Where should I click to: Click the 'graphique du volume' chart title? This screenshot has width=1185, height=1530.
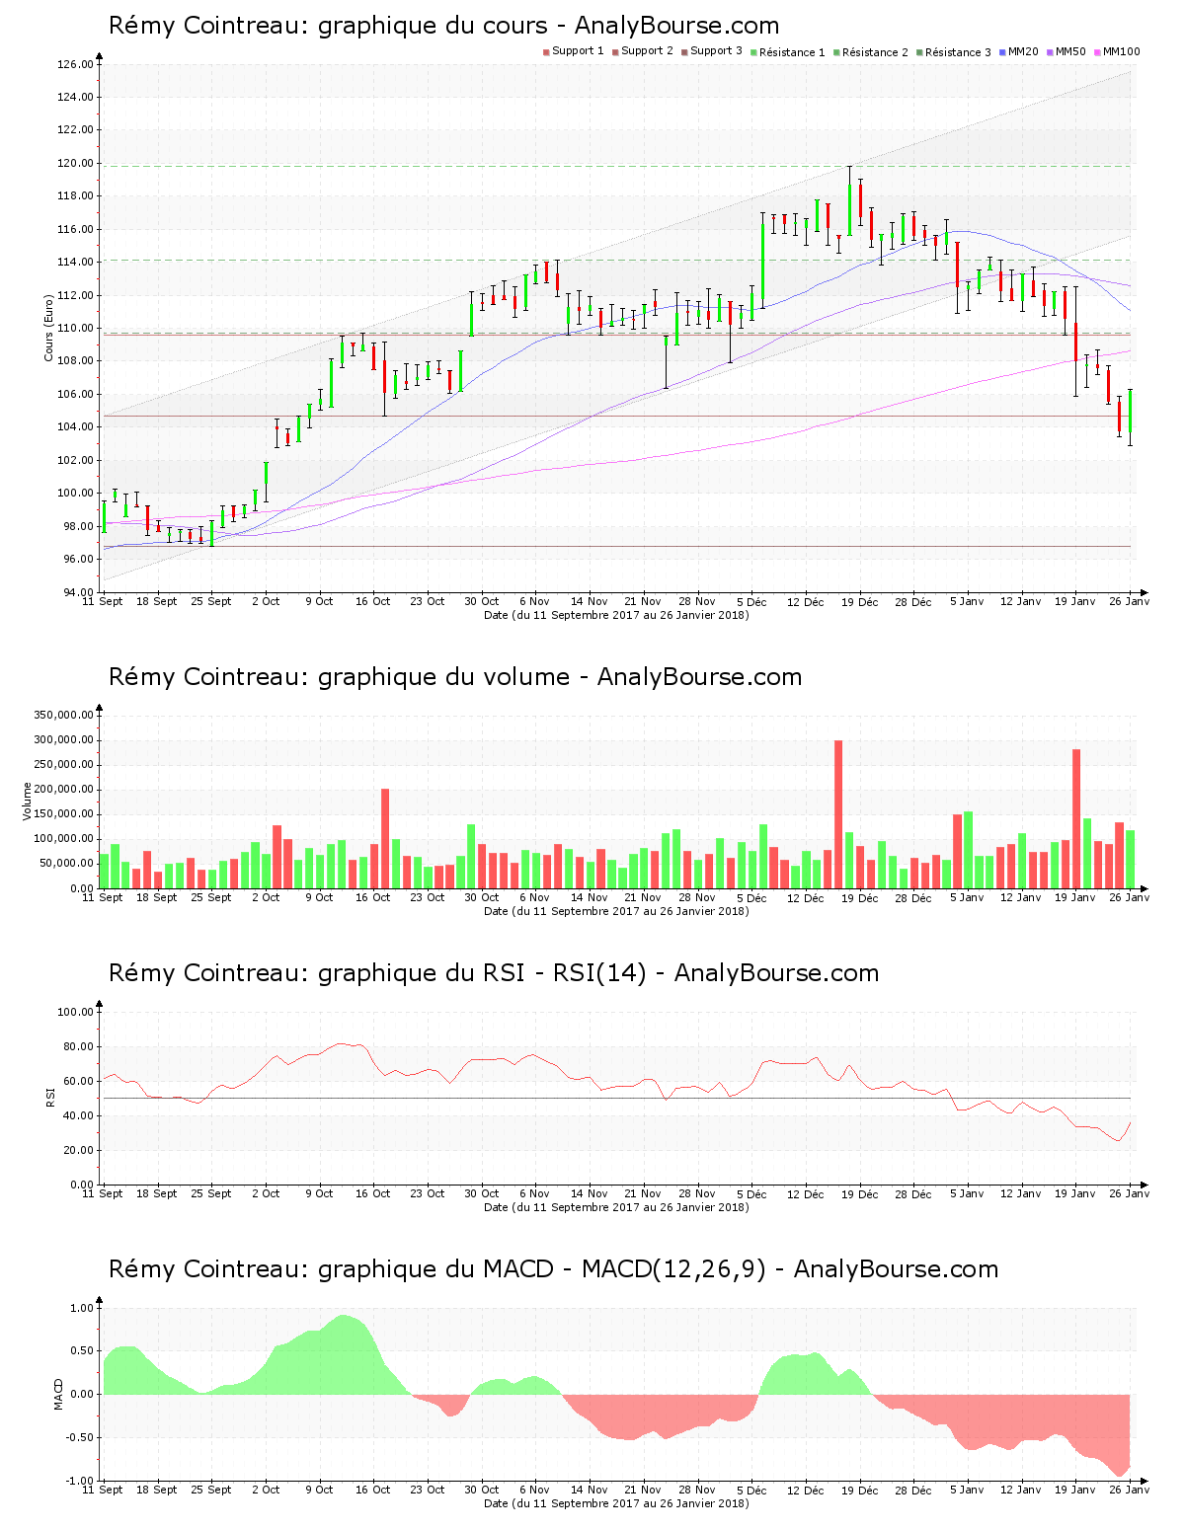pos(454,677)
